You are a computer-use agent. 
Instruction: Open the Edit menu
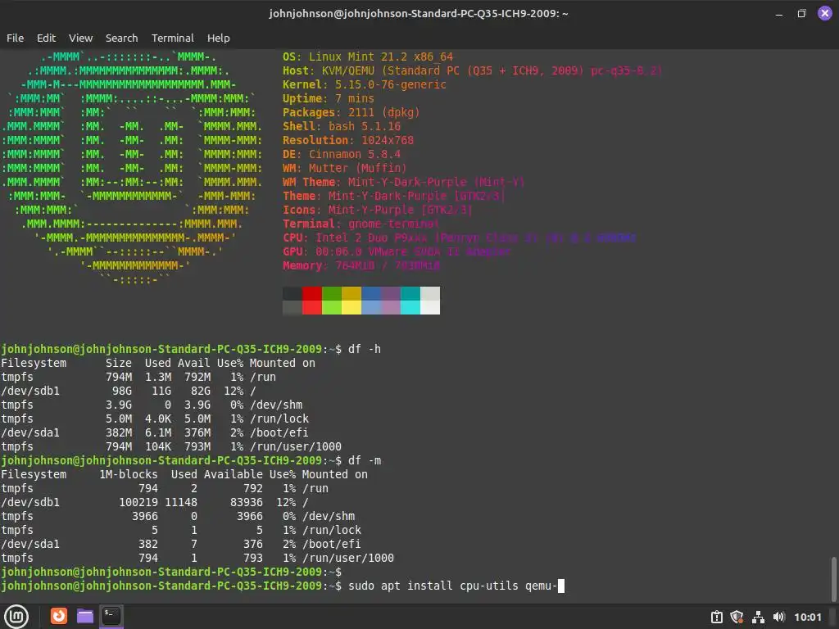[46, 38]
